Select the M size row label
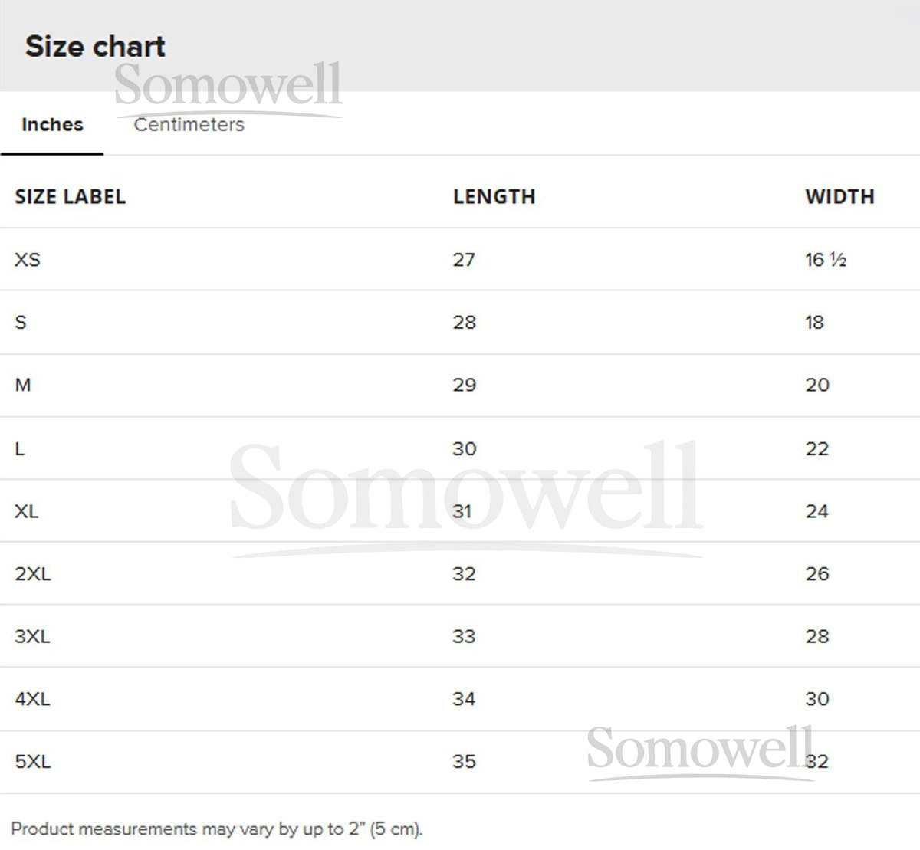Viewport: 920px width, 850px height. click(23, 385)
